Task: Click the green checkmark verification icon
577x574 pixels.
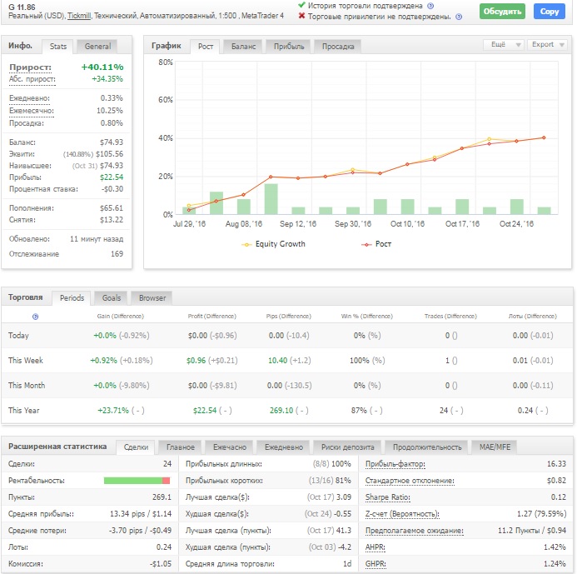Action: pyautogui.click(x=301, y=5)
